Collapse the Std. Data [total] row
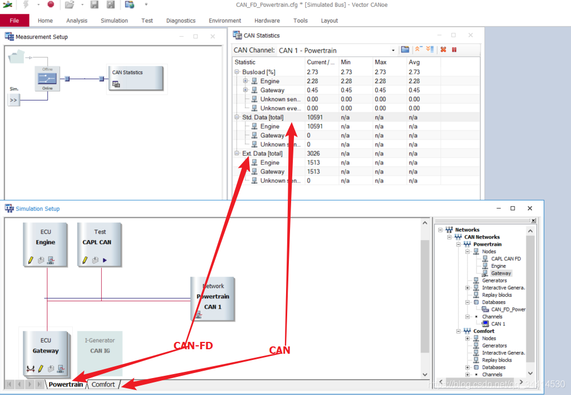This screenshot has height=395, width=571. (237, 117)
